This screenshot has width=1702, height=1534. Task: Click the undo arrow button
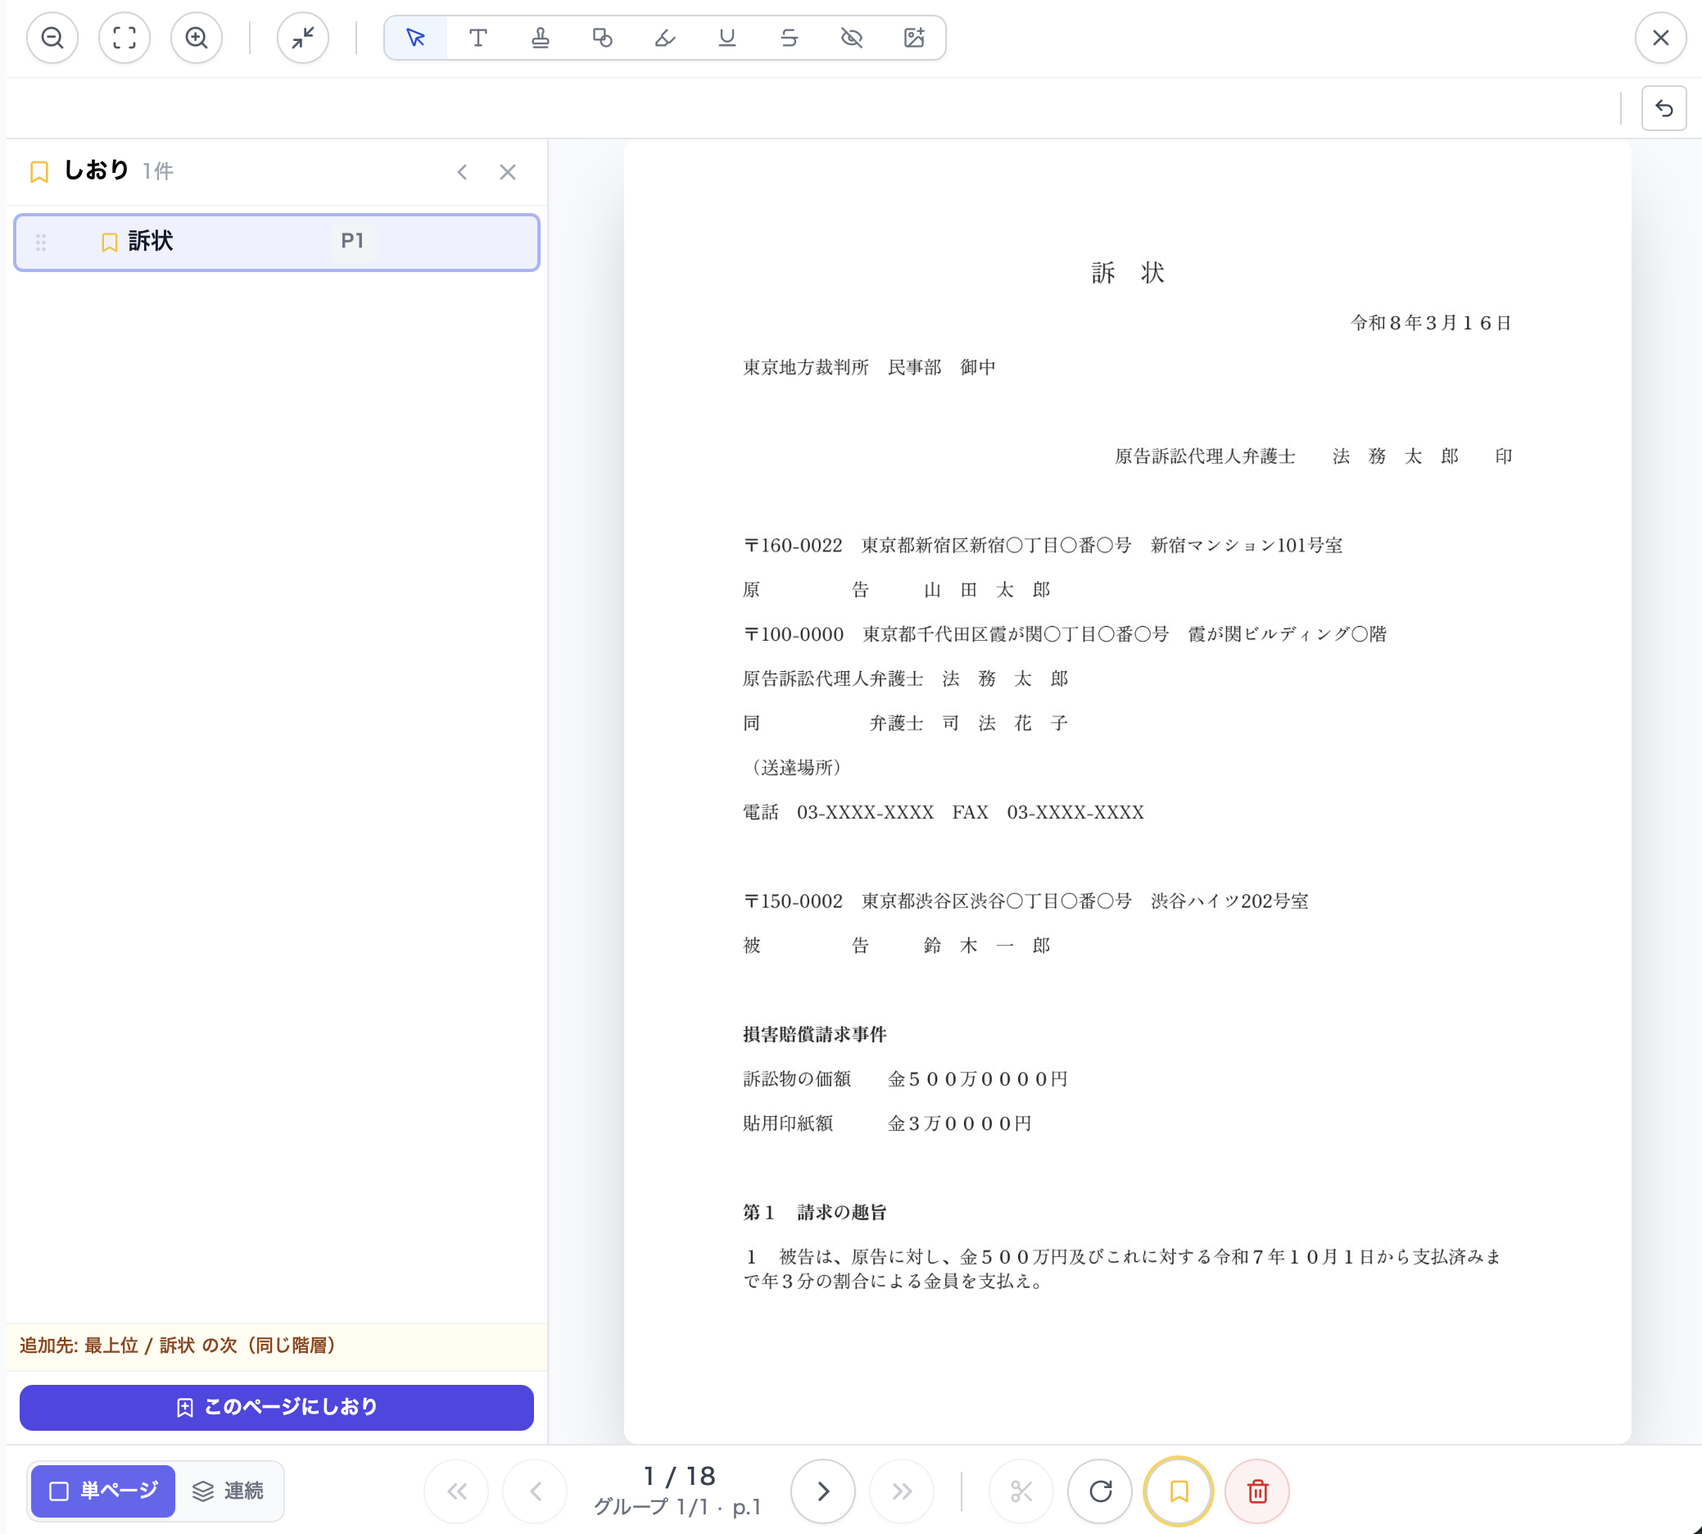(x=1664, y=108)
